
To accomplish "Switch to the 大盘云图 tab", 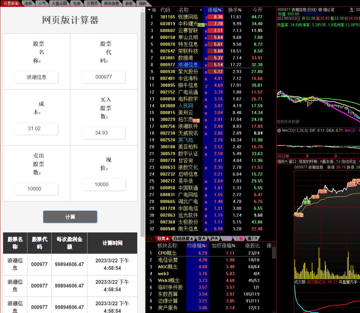I will point(60,3).
